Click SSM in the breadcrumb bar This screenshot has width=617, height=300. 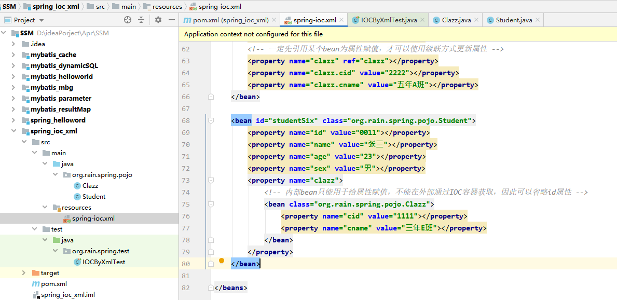[x=9, y=6]
